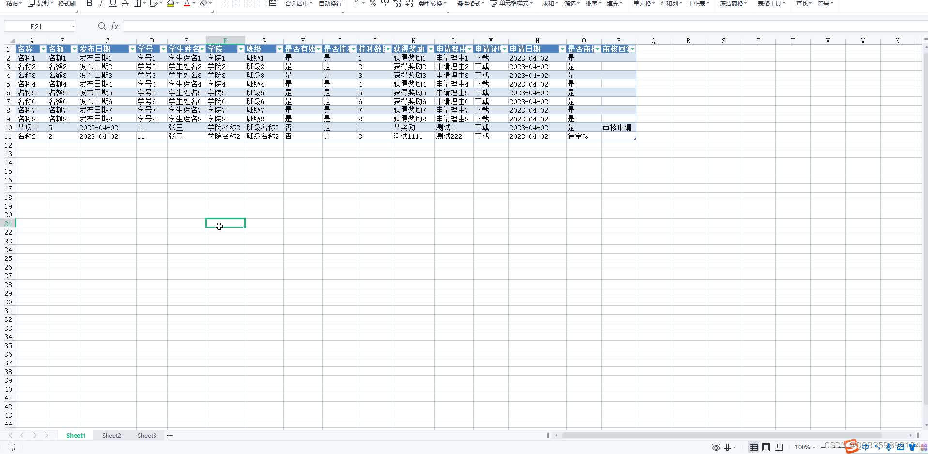Switch to Sheet3 tab

coord(147,435)
